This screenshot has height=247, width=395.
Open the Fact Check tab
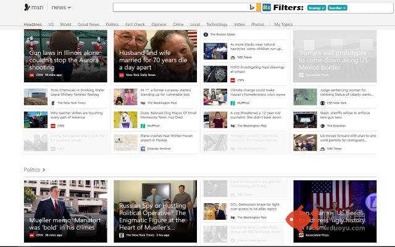click(135, 24)
